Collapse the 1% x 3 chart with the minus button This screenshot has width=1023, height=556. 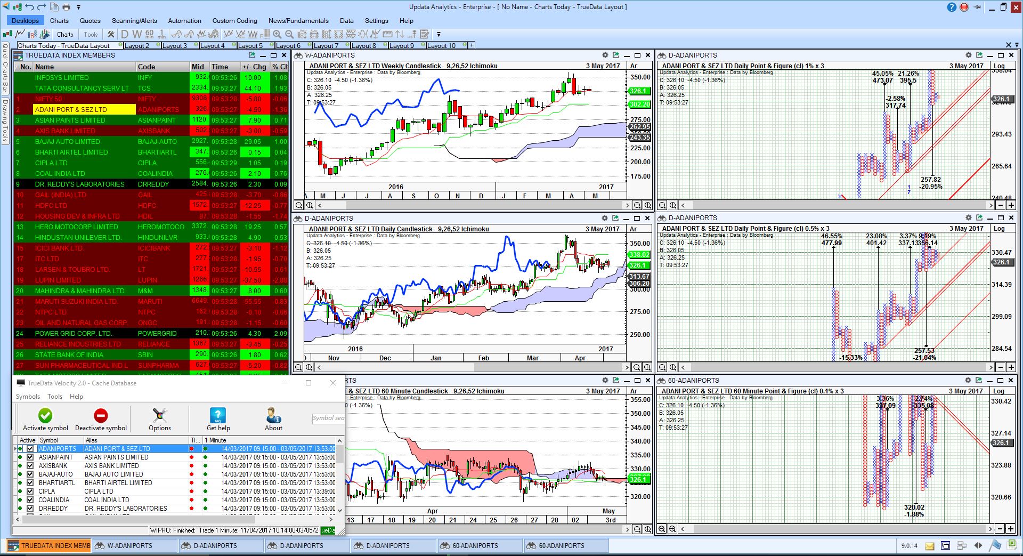tap(1001, 205)
